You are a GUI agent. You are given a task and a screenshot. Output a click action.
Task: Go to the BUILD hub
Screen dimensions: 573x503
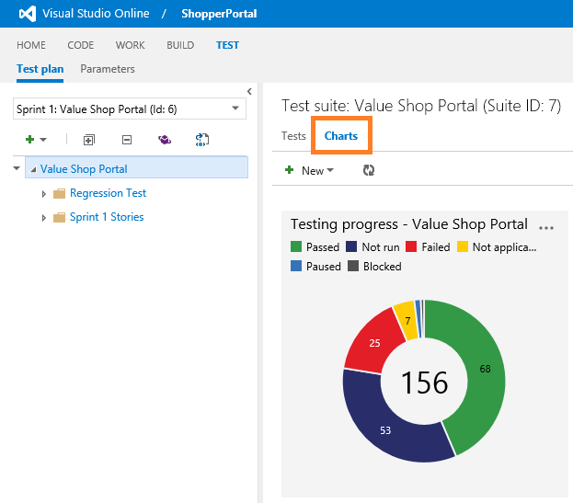point(180,45)
